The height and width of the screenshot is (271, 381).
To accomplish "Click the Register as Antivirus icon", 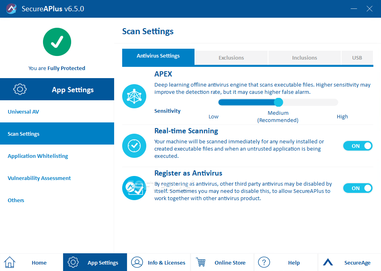I will 134,188.
